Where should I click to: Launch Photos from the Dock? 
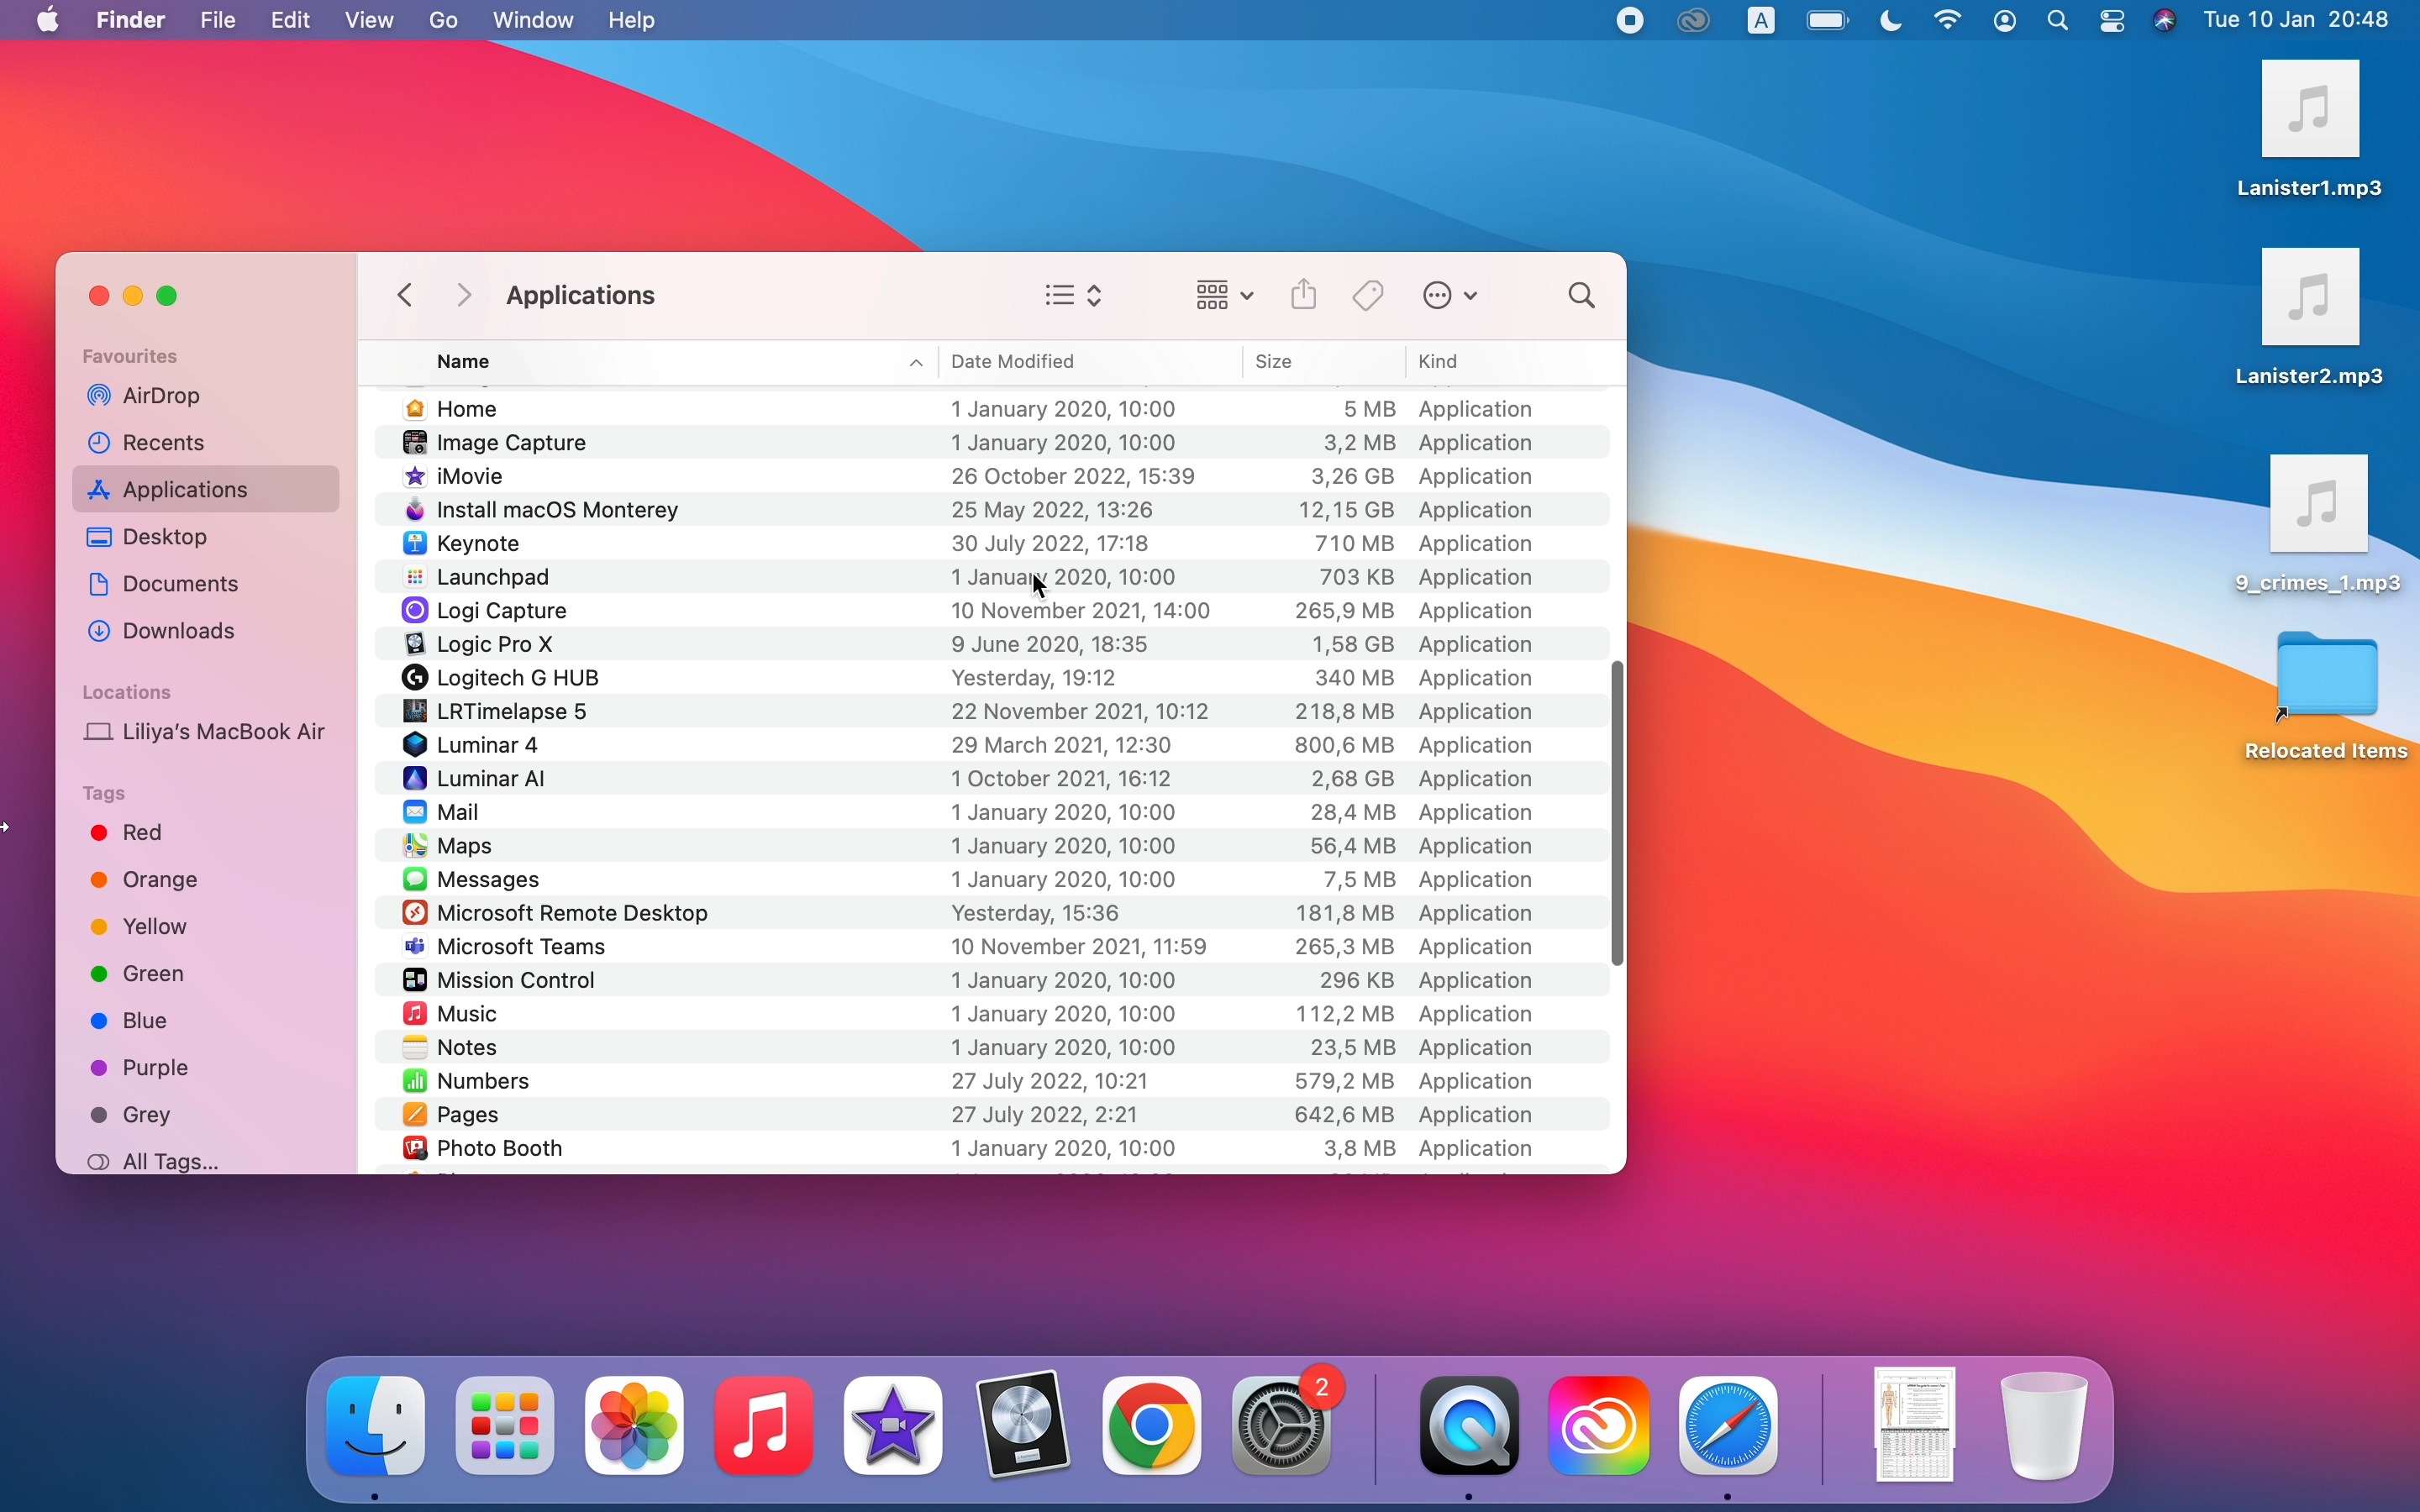[x=635, y=1426]
